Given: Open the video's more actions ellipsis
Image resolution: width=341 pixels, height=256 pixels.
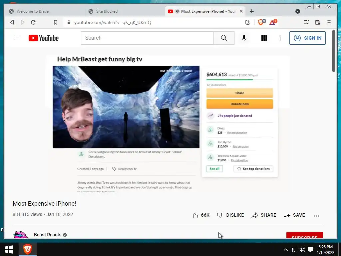Looking at the screenshot, I should click(316, 216).
